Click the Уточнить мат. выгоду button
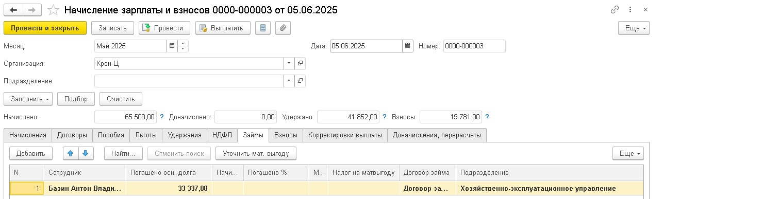 [256, 153]
